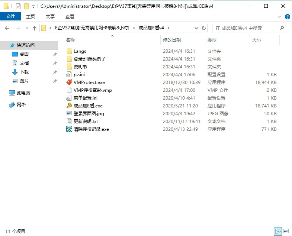Customize quick access toolbar dropdown
Viewport: 292px width, 236px height.
(33, 7)
